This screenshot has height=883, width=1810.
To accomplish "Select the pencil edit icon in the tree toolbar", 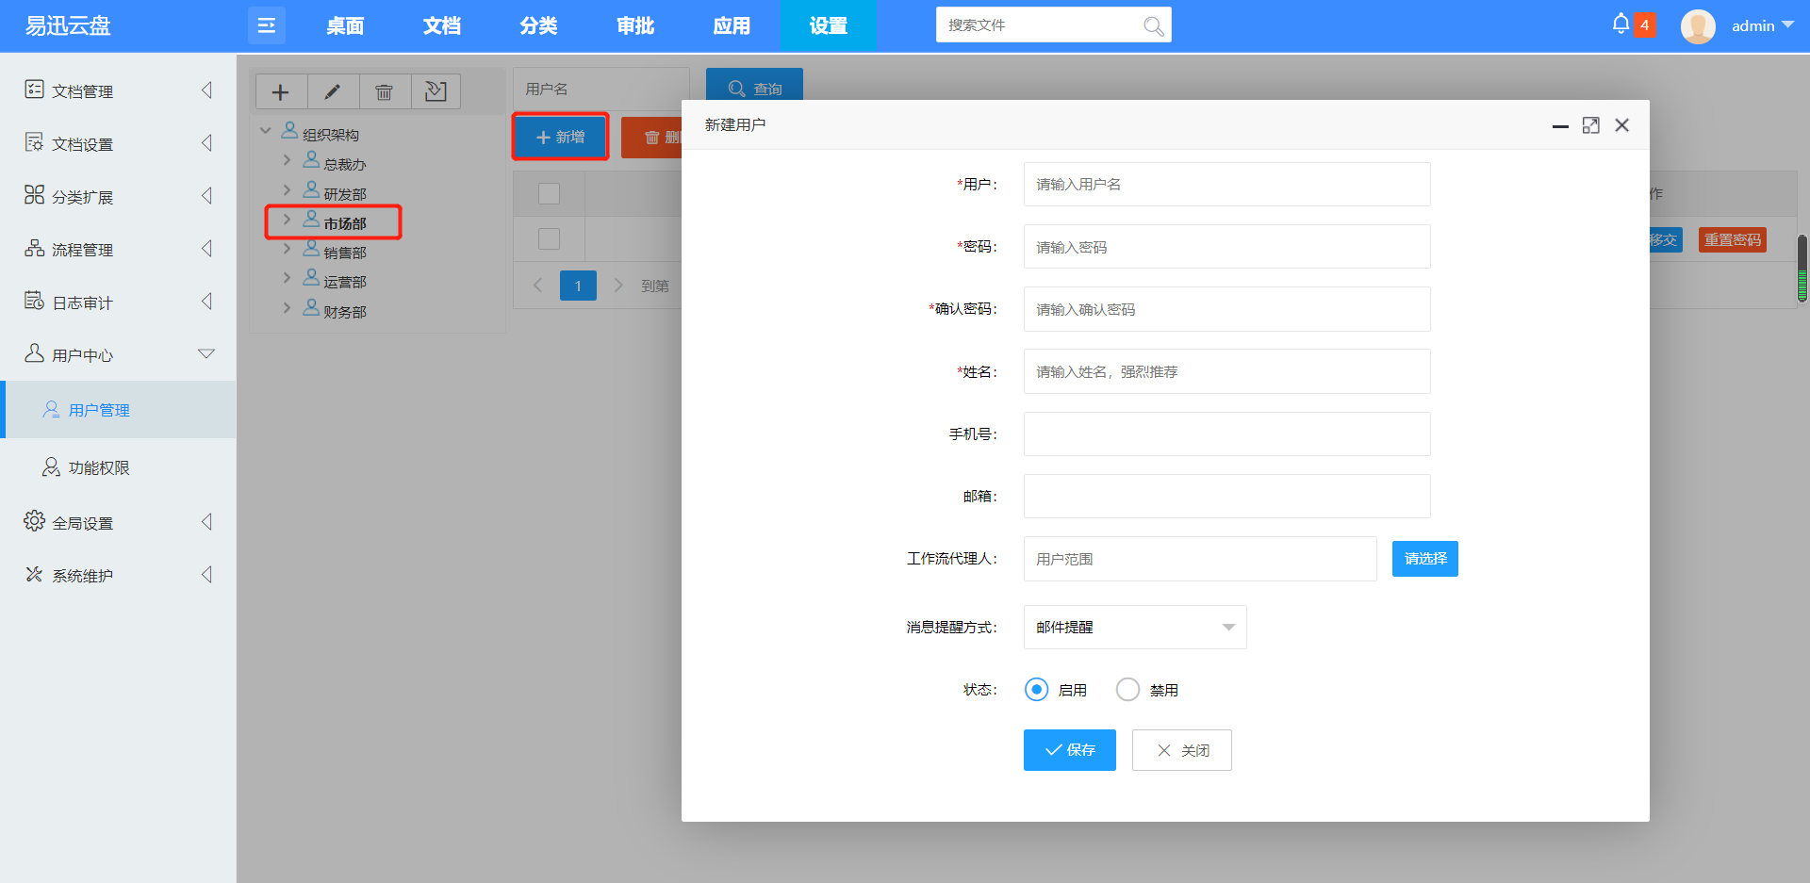I will [333, 91].
